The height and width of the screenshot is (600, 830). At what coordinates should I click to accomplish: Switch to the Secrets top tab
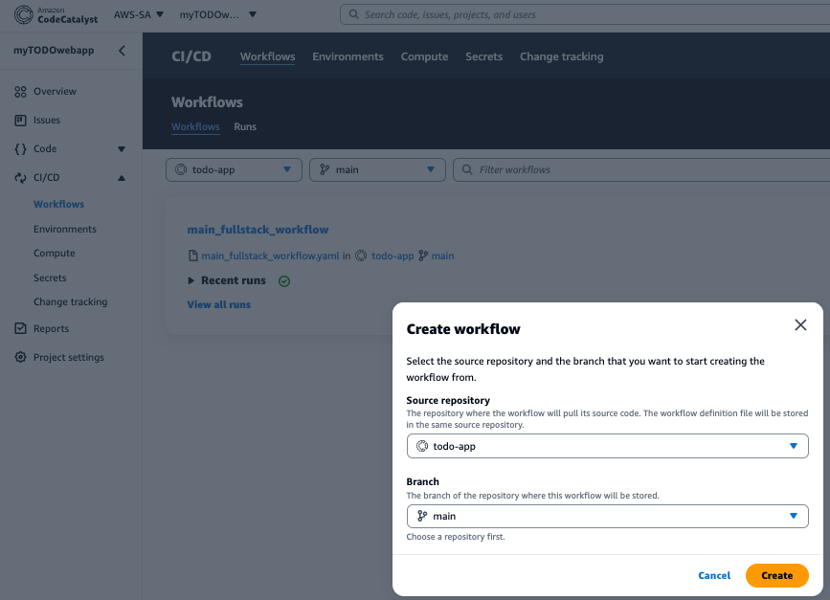(483, 56)
